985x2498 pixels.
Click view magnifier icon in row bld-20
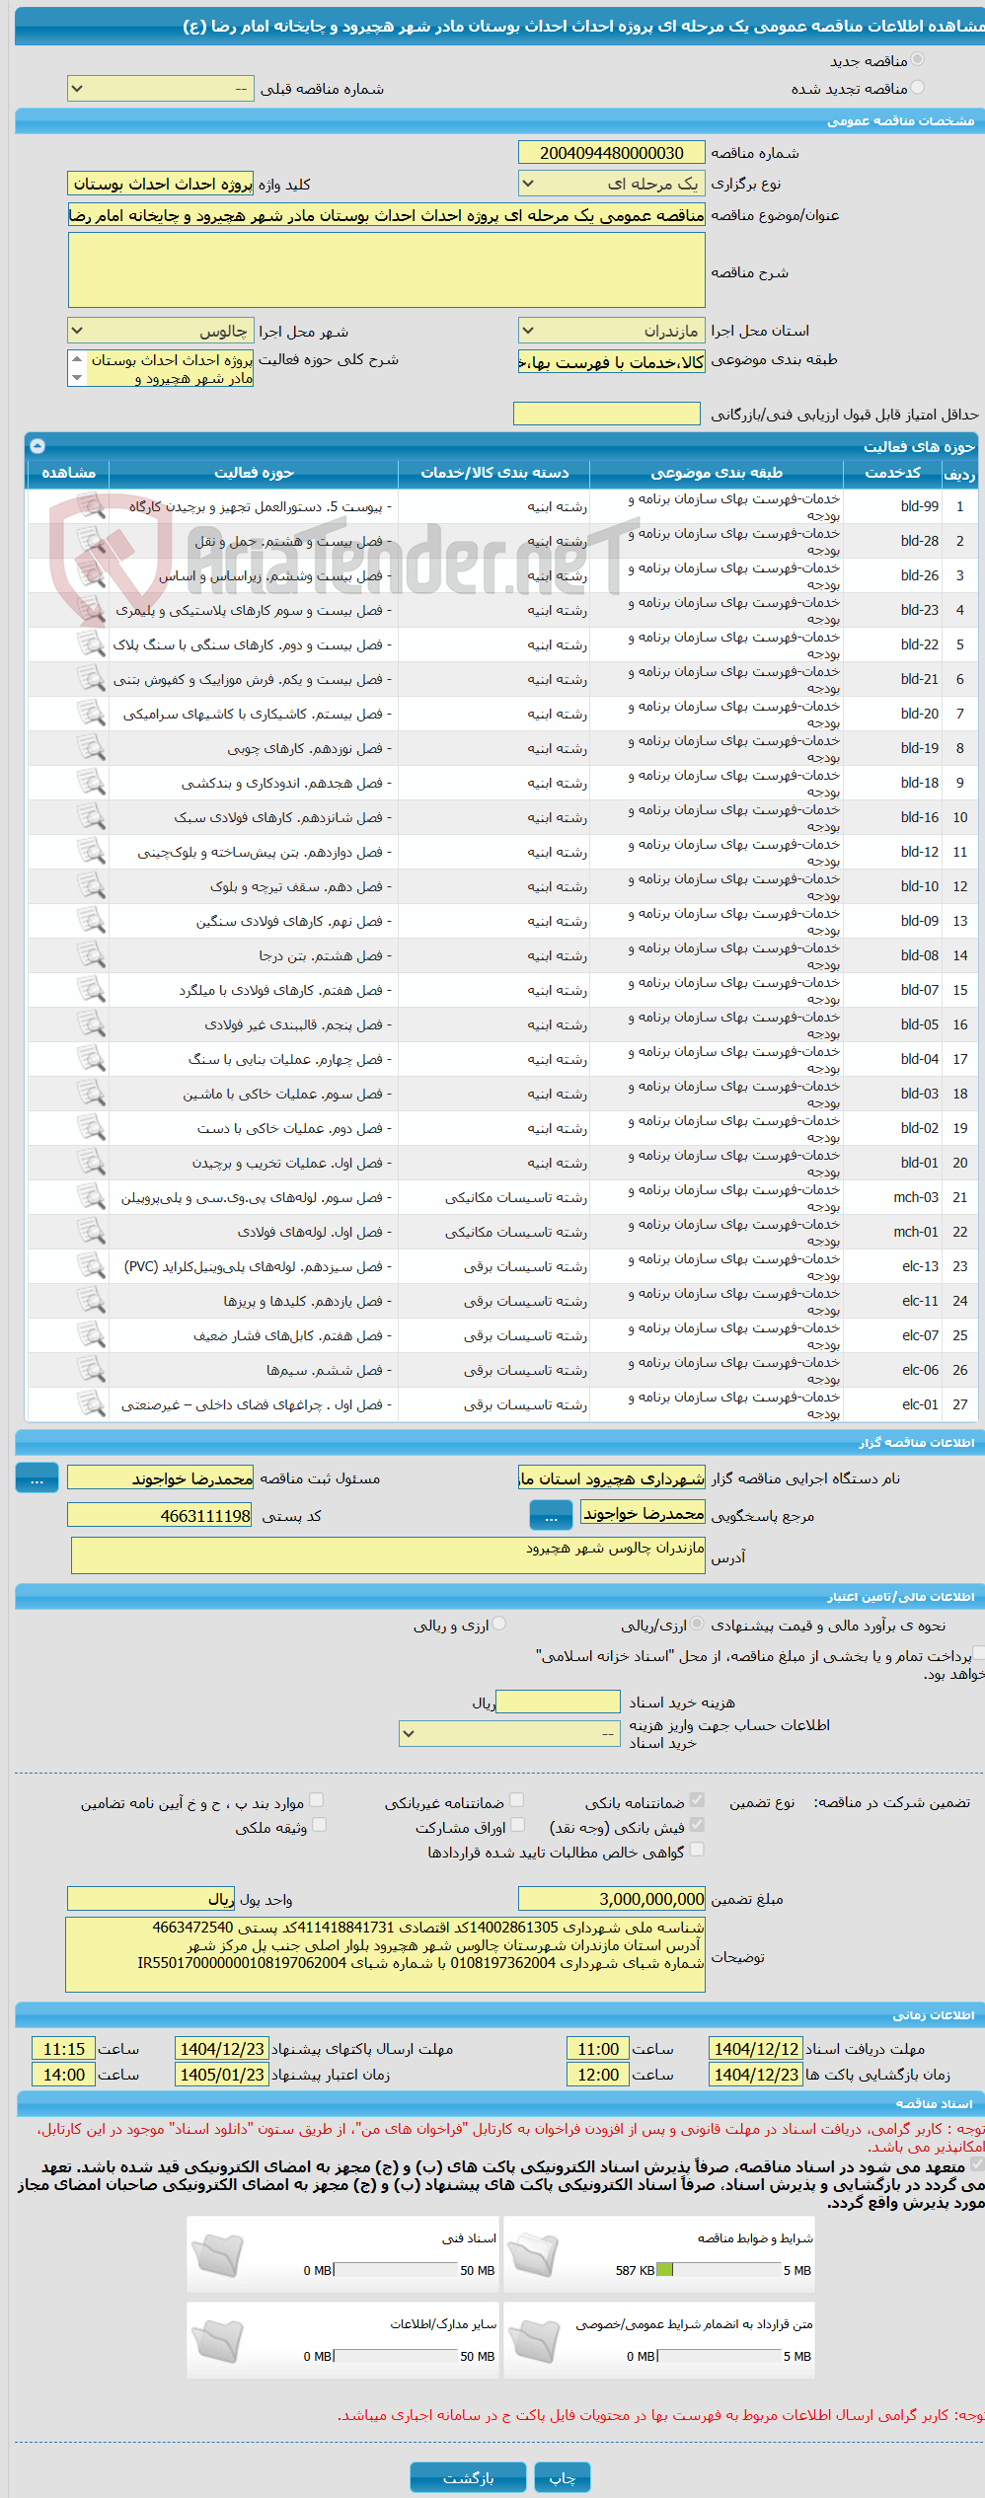tap(91, 714)
